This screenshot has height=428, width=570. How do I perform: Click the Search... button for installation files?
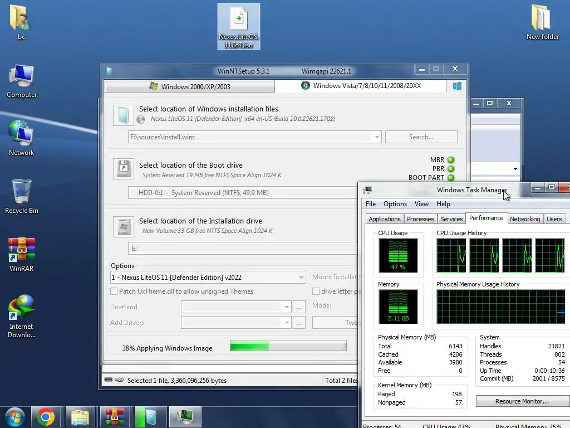421,137
